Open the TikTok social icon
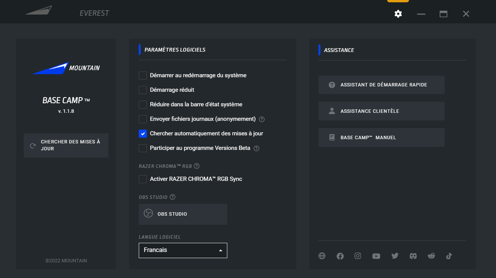Image resolution: width=496 pixels, height=278 pixels. pyautogui.click(x=449, y=256)
